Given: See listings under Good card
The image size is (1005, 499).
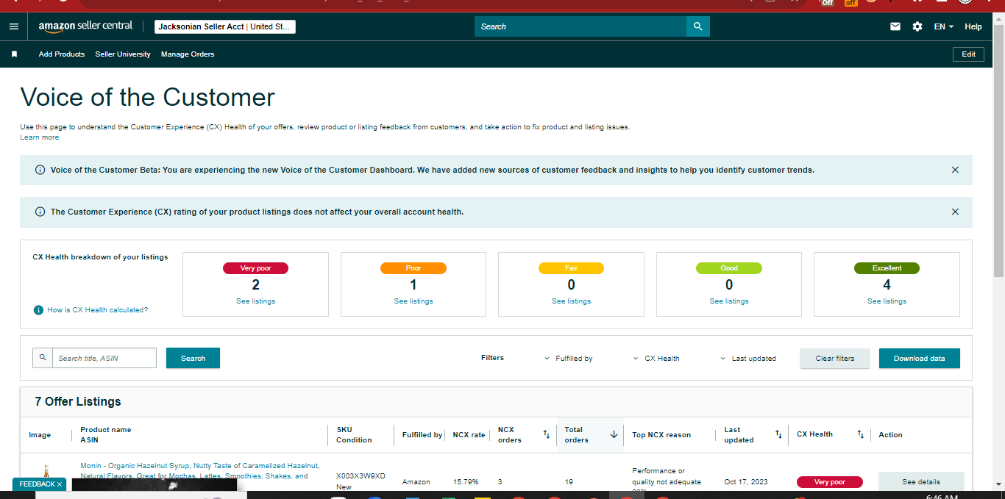Looking at the screenshot, I should pos(729,301).
